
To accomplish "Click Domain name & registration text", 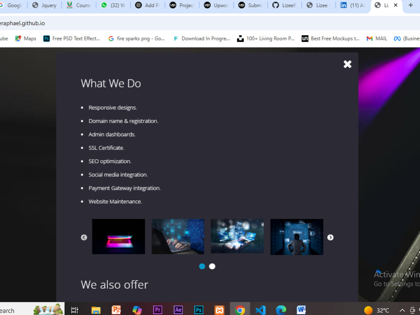I will coord(123,121).
